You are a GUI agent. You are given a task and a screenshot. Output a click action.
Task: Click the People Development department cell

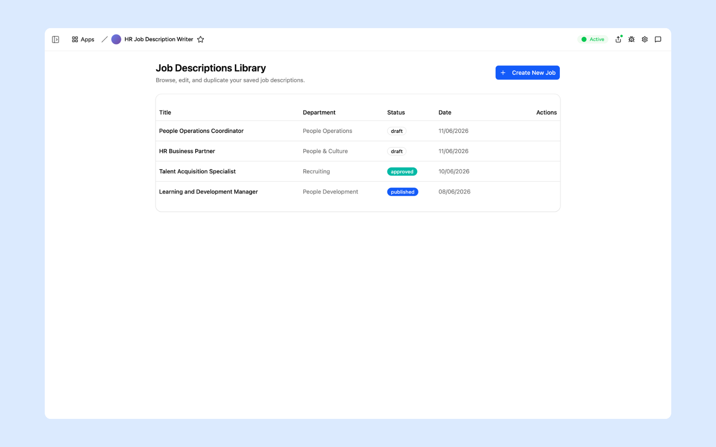click(x=330, y=192)
